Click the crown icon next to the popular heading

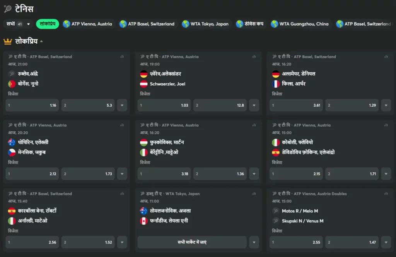pos(7,41)
